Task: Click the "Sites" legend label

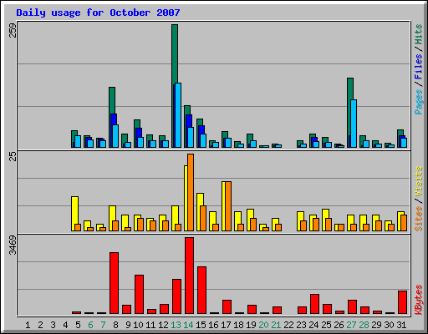Action: tap(419, 219)
